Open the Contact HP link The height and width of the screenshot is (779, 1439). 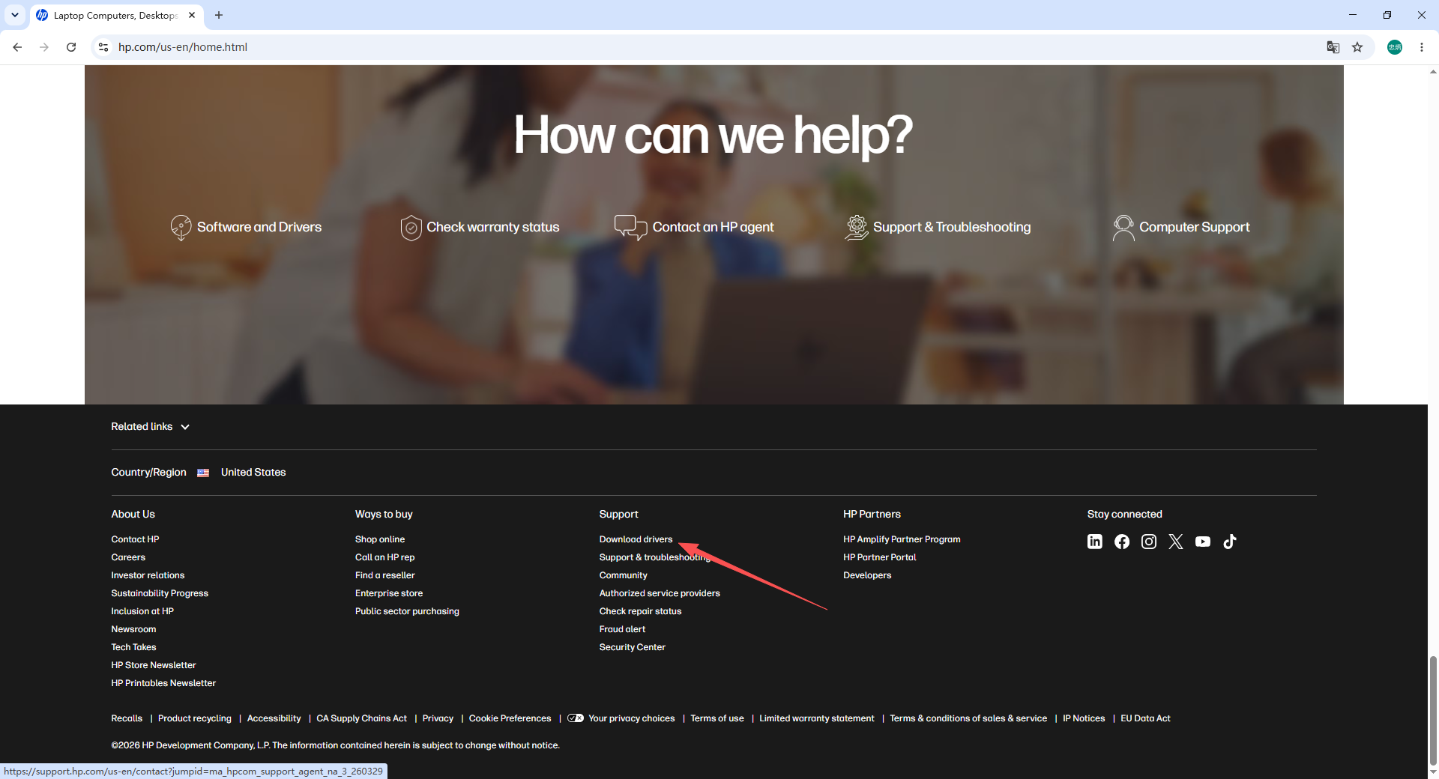coord(135,539)
